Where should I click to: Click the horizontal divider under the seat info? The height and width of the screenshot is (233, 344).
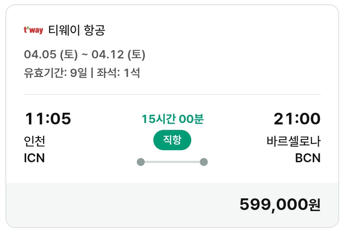pyautogui.click(x=172, y=94)
